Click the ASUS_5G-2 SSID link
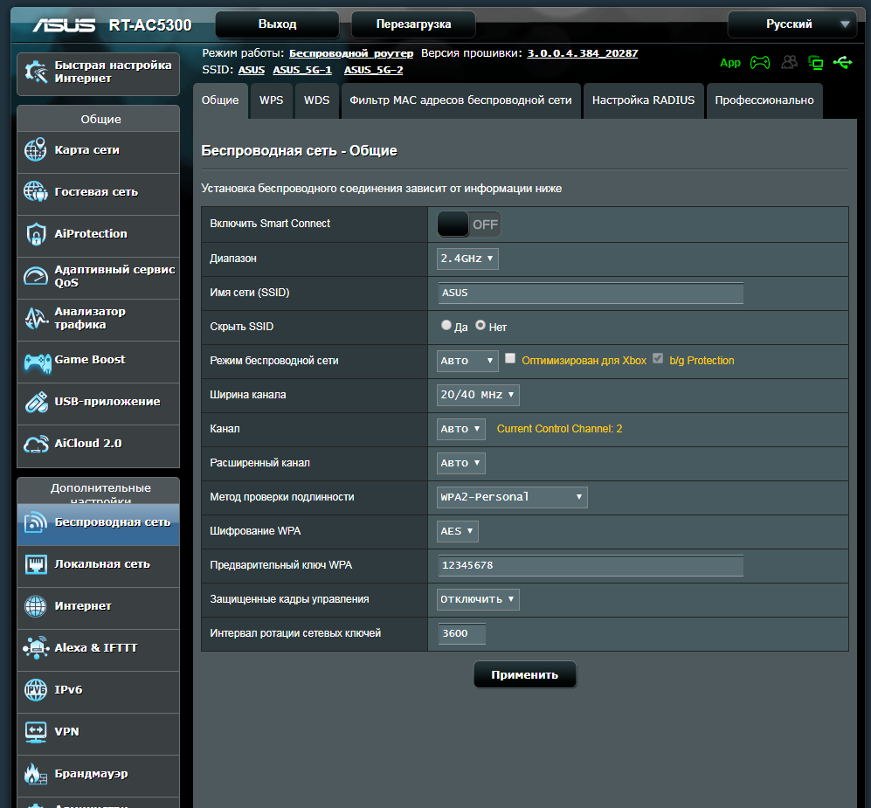Image resolution: width=871 pixels, height=808 pixels. click(x=373, y=70)
